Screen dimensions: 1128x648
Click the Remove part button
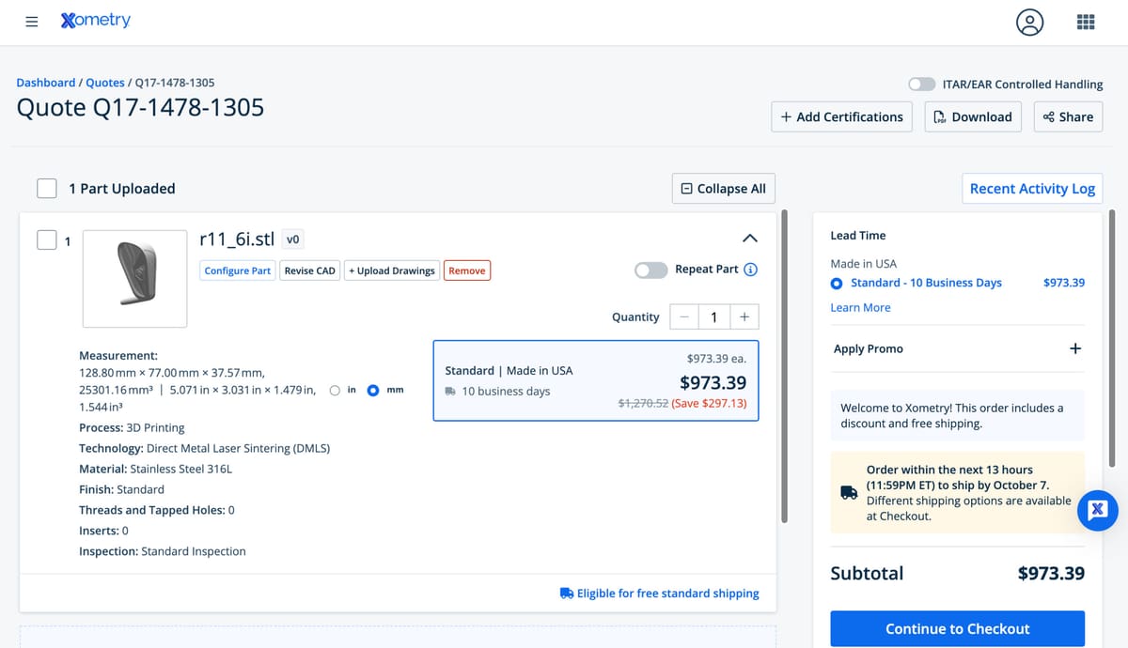coord(467,270)
